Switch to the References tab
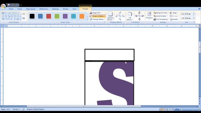The width and height of the screenshot is (201, 113). click(44, 9)
